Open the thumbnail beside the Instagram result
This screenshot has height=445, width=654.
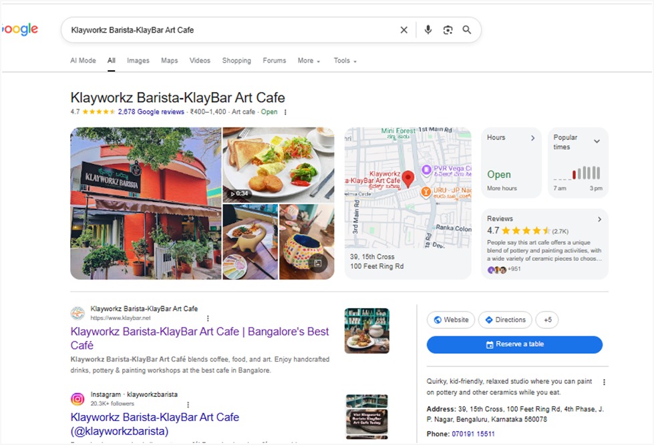(367, 417)
